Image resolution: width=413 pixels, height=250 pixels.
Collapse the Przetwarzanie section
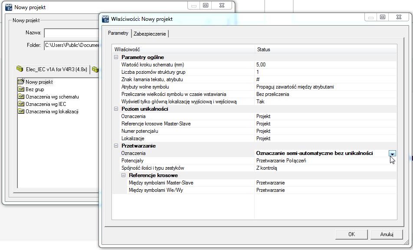pos(116,146)
